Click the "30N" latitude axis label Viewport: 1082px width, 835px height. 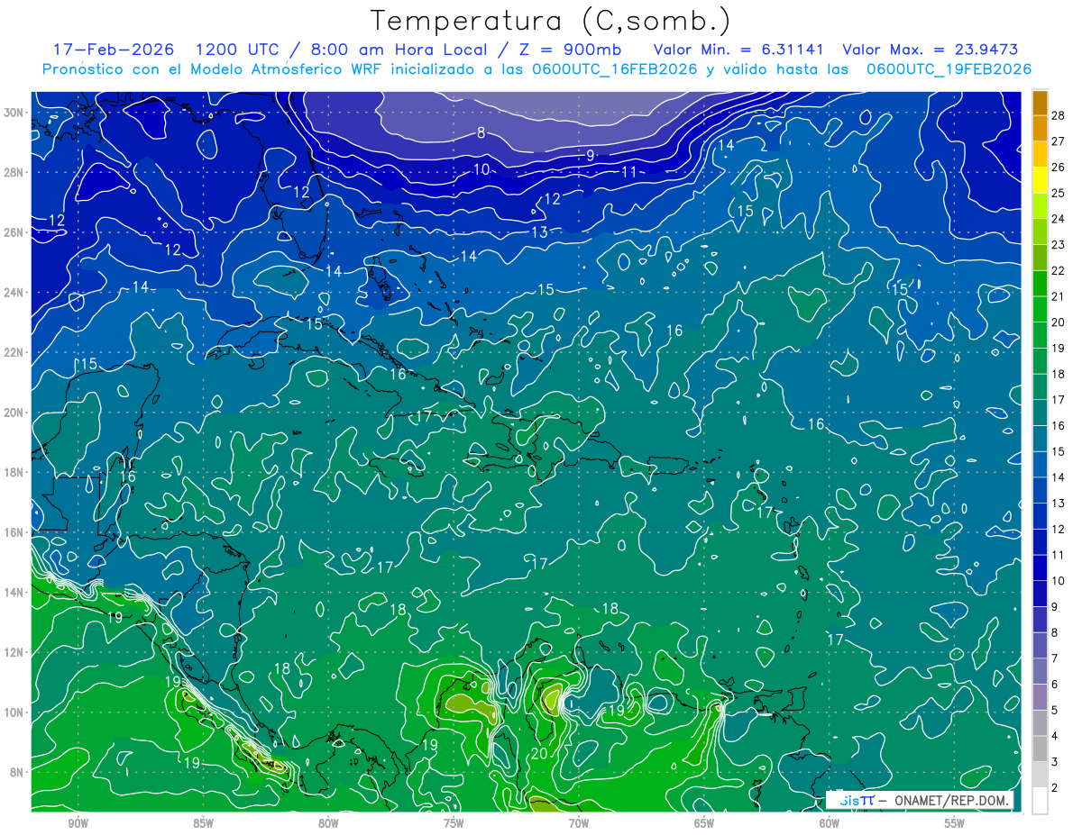click(x=15, y=113)
